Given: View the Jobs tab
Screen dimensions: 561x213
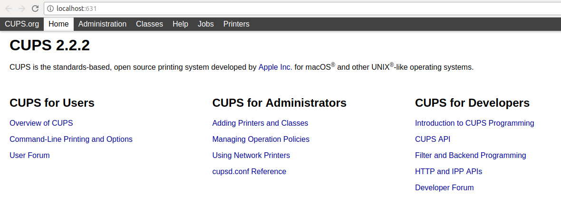Looking at the screenshot, I should click(206, 24).
